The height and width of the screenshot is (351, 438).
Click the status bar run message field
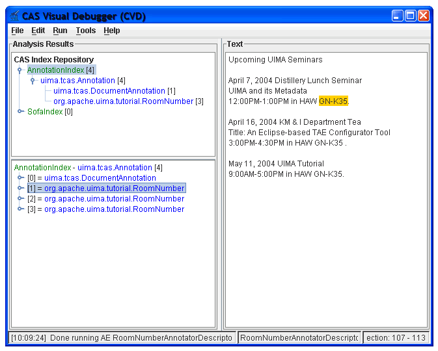[122, 338]
